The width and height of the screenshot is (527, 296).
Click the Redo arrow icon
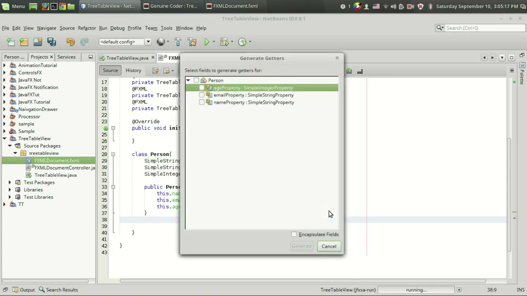[84, 42]
